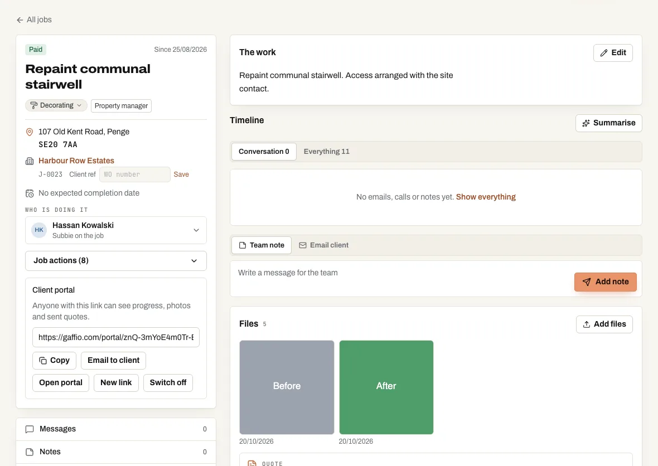Viewport: 658px width, 466px height.
Task: Click Add note button
Action: pos(605,282)
